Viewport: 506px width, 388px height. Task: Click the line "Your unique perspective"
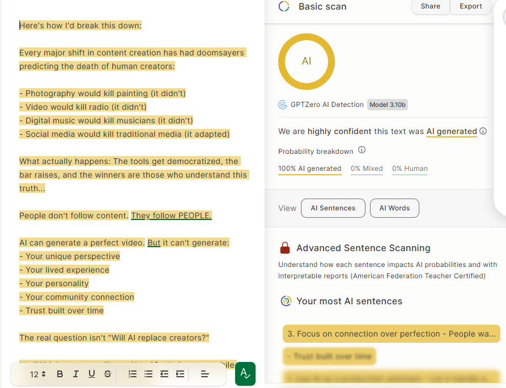pyautogui.click(x=70, y=256)
